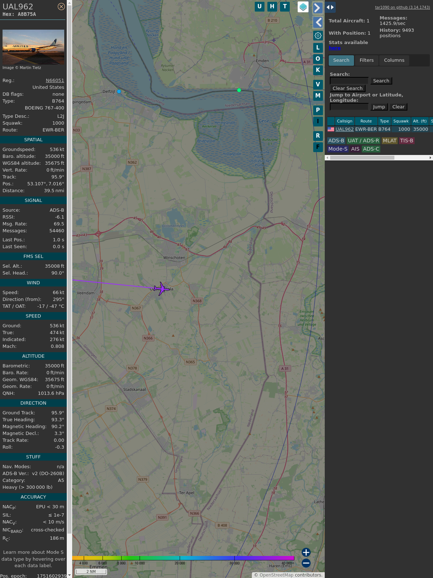Image resolution: width=433 pixels, height=578 pixels.
Task: Toggle MLAT source legend
Action: point(389,141)
